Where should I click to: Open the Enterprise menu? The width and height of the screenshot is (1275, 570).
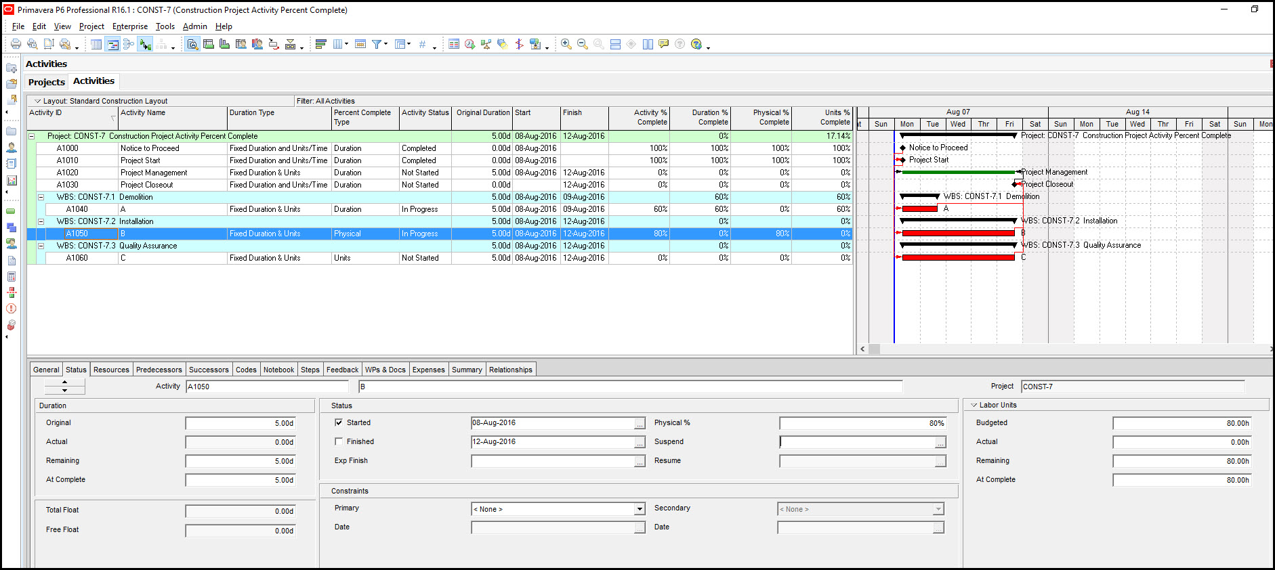tap(130, 26)
